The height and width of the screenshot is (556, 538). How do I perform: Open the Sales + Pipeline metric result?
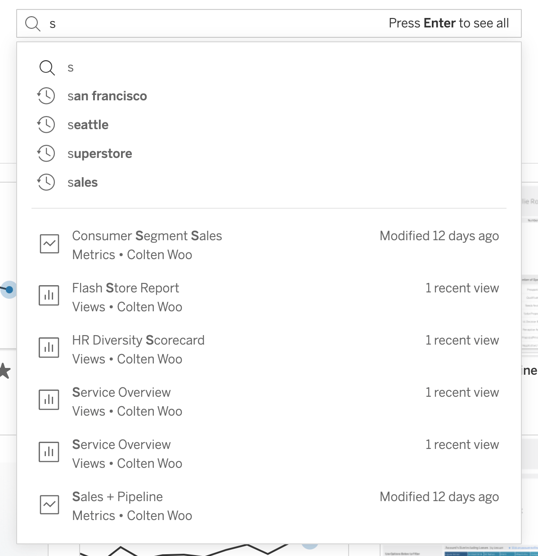coord(117,497)
